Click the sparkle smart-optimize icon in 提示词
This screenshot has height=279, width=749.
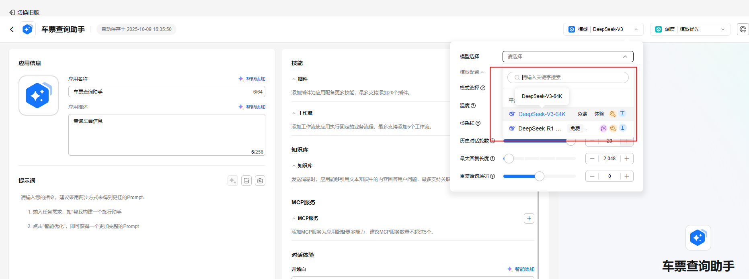tap(233, 181)
